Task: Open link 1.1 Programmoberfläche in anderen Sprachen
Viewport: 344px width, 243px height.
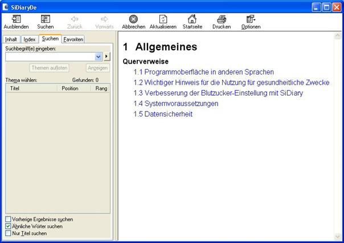Action: (x=204, y=72)
